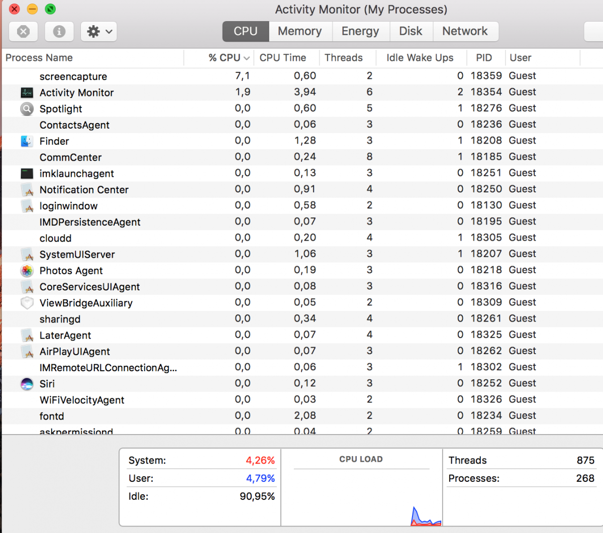Select the AirPlayUIAgent process icon
This screenshot has width=603, height=533.
tap(27, 352)
